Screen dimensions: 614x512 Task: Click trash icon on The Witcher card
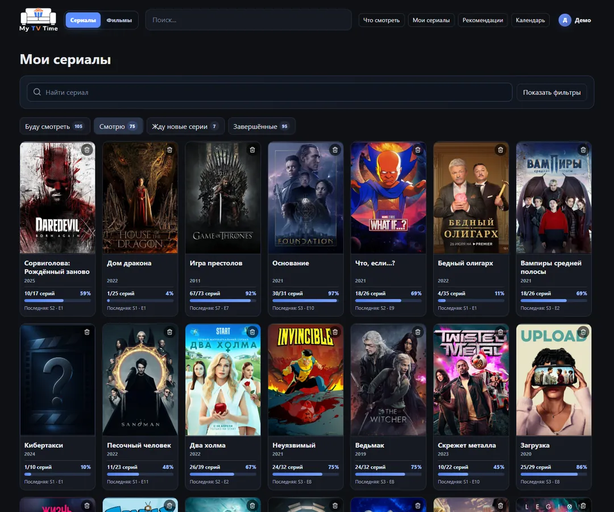tap(418, 332)
